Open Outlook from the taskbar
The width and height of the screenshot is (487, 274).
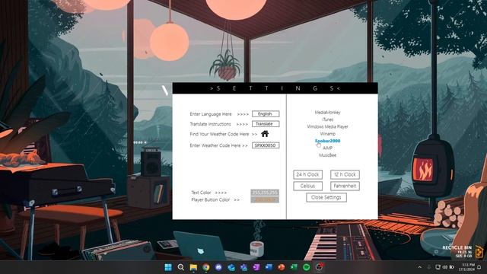pyautogui.click(x=231, y=267)
